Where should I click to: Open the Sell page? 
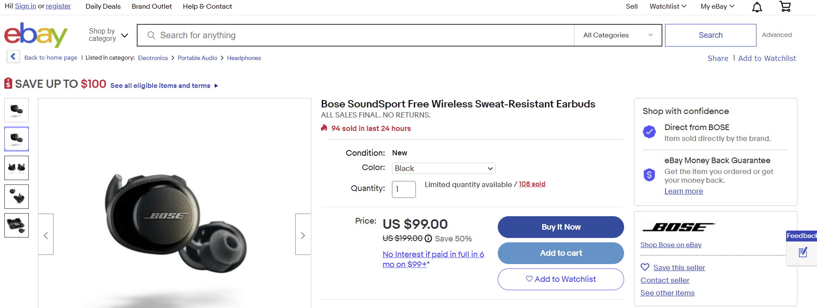631,7
